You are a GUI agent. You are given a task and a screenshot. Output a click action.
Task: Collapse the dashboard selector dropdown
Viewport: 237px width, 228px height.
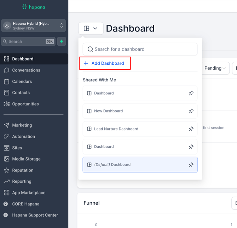tap(91, 28)
